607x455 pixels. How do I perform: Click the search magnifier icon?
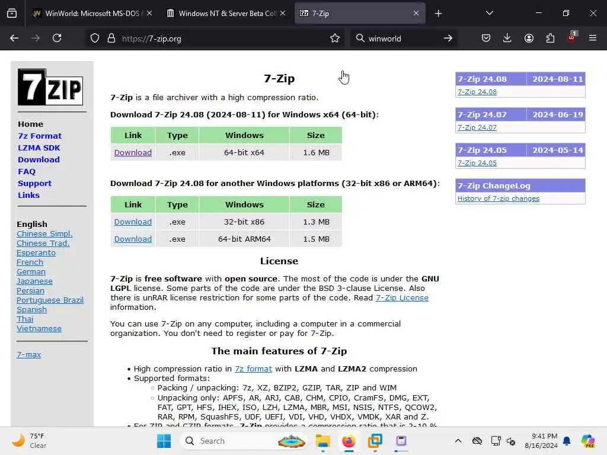pyautogui.click(x=360, y=39)
